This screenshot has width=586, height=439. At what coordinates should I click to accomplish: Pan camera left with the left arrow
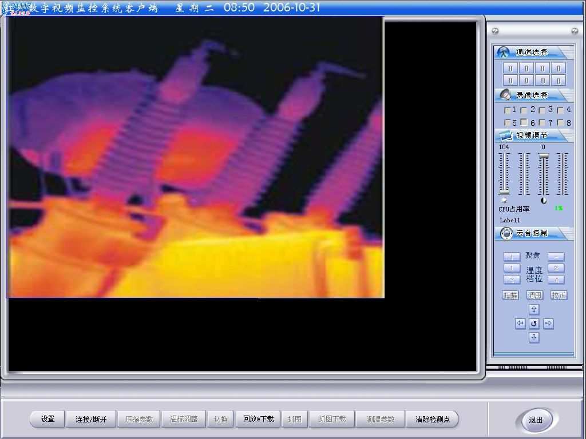[x=520, y=324]
